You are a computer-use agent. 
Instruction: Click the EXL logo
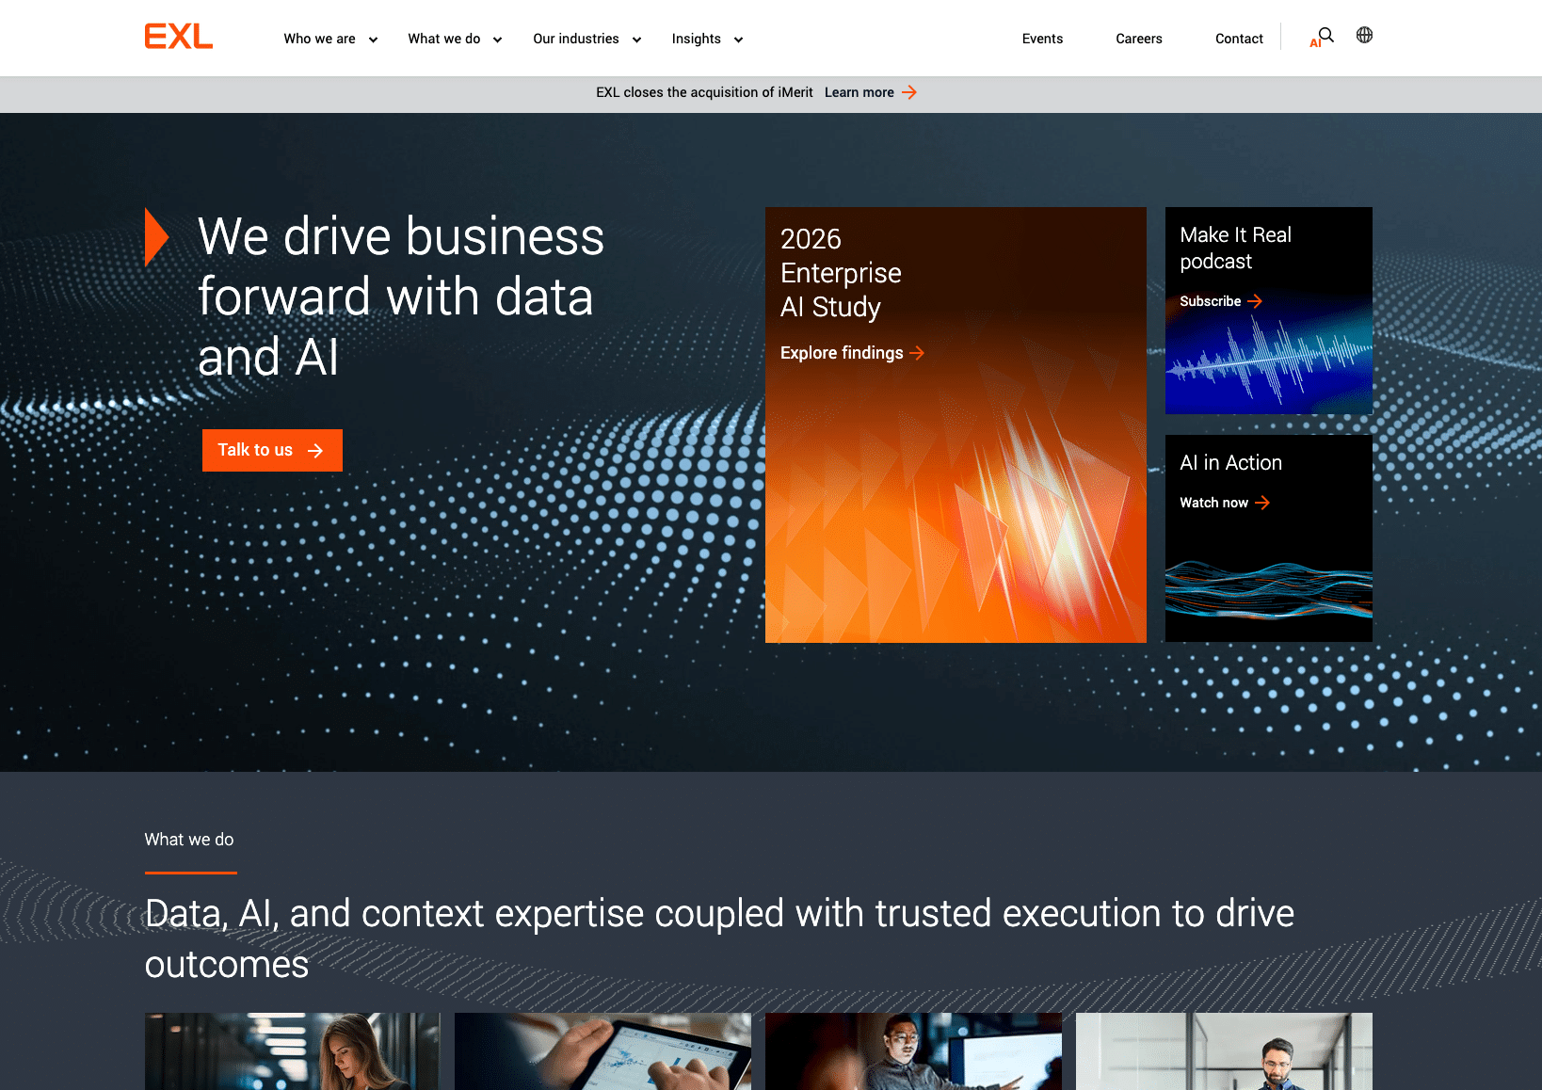(179, 37)
